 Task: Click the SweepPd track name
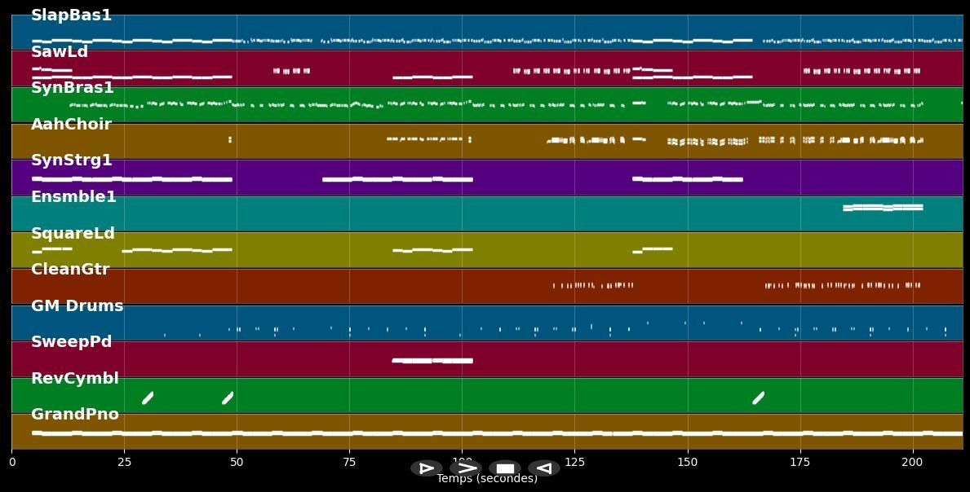tap(71, 342)
